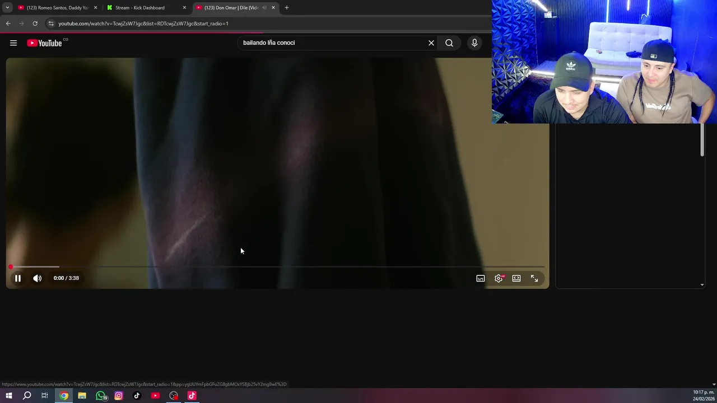The height and width of the screenshot is (403, 717).
Task: Open Windows taskbar search
Action: pos(27,396)
